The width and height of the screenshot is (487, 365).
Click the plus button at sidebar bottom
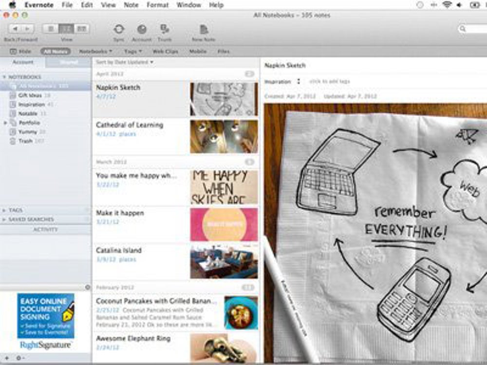(6, 358)
